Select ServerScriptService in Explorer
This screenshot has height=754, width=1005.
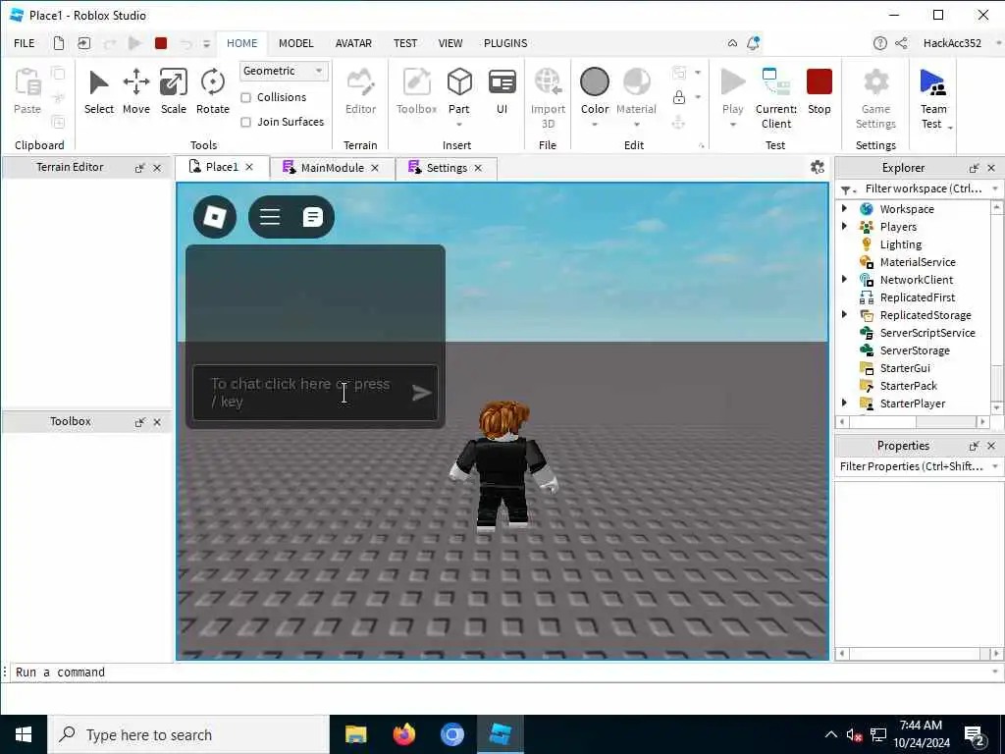tap(927, 333)
